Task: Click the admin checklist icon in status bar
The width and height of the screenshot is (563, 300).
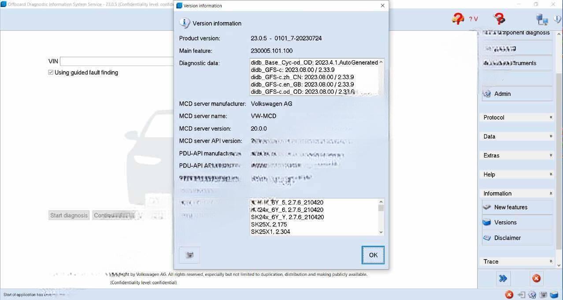Action: (x=532, y=295)
